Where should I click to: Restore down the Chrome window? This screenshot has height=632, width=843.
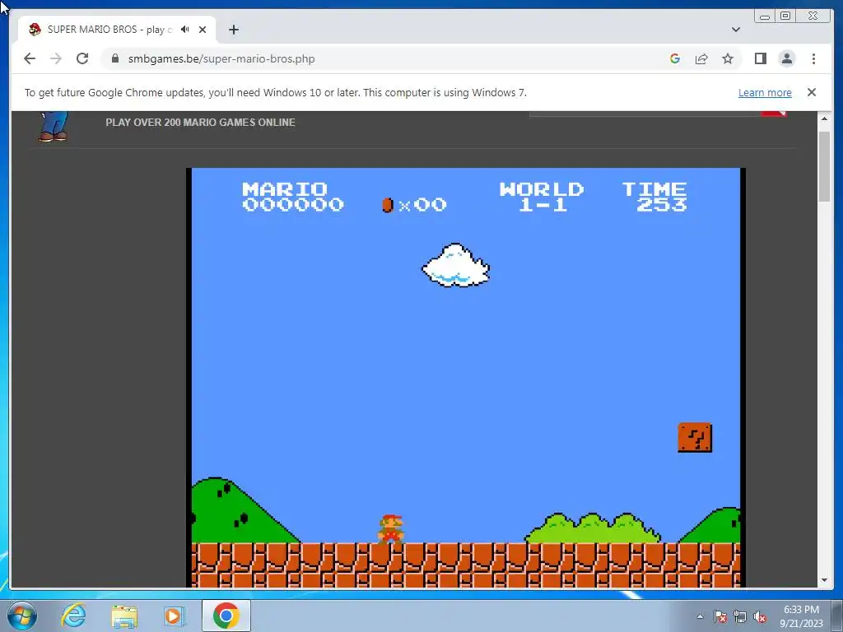click(785, 16)
